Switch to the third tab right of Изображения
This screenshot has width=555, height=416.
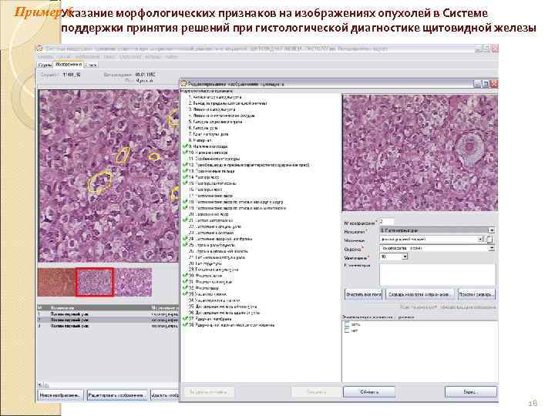tap(91, 65)
